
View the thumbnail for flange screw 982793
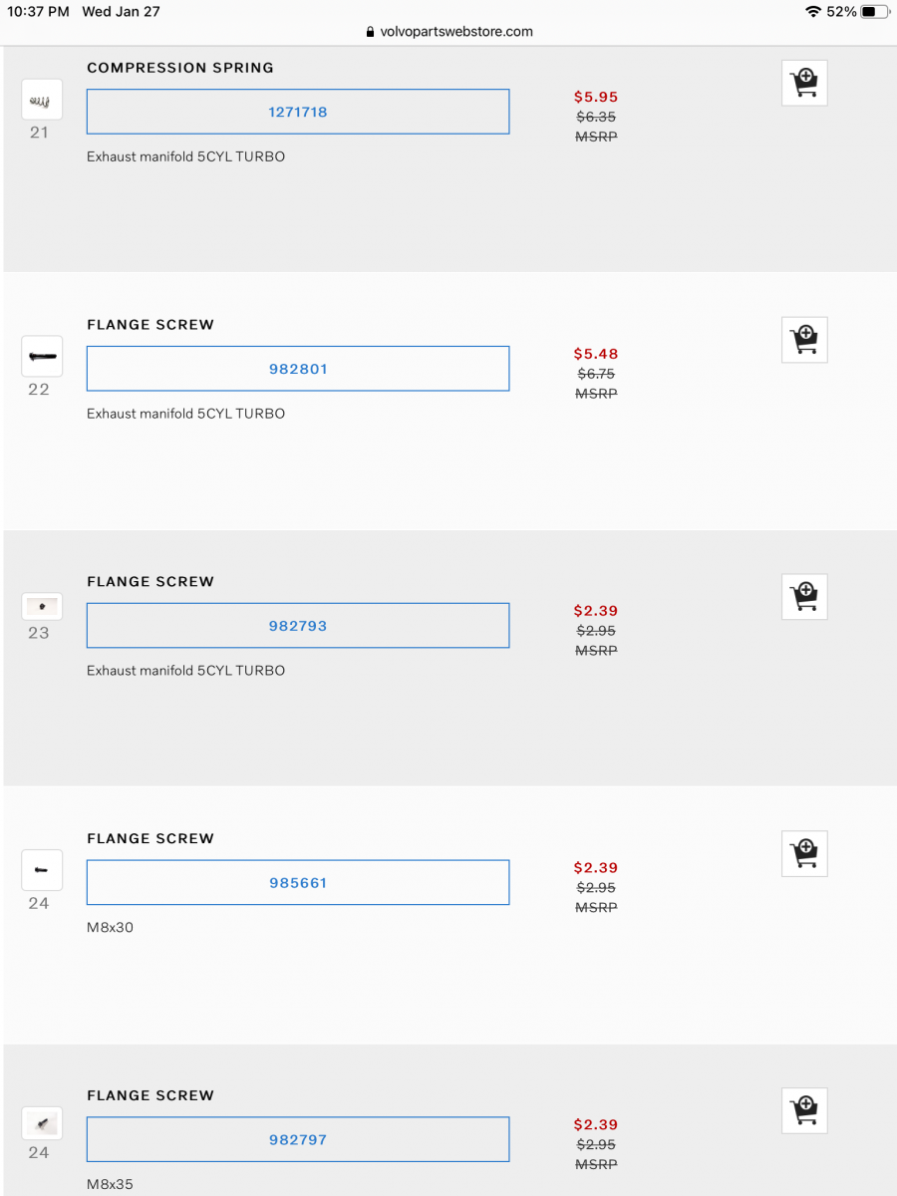(x=41, y=605)
